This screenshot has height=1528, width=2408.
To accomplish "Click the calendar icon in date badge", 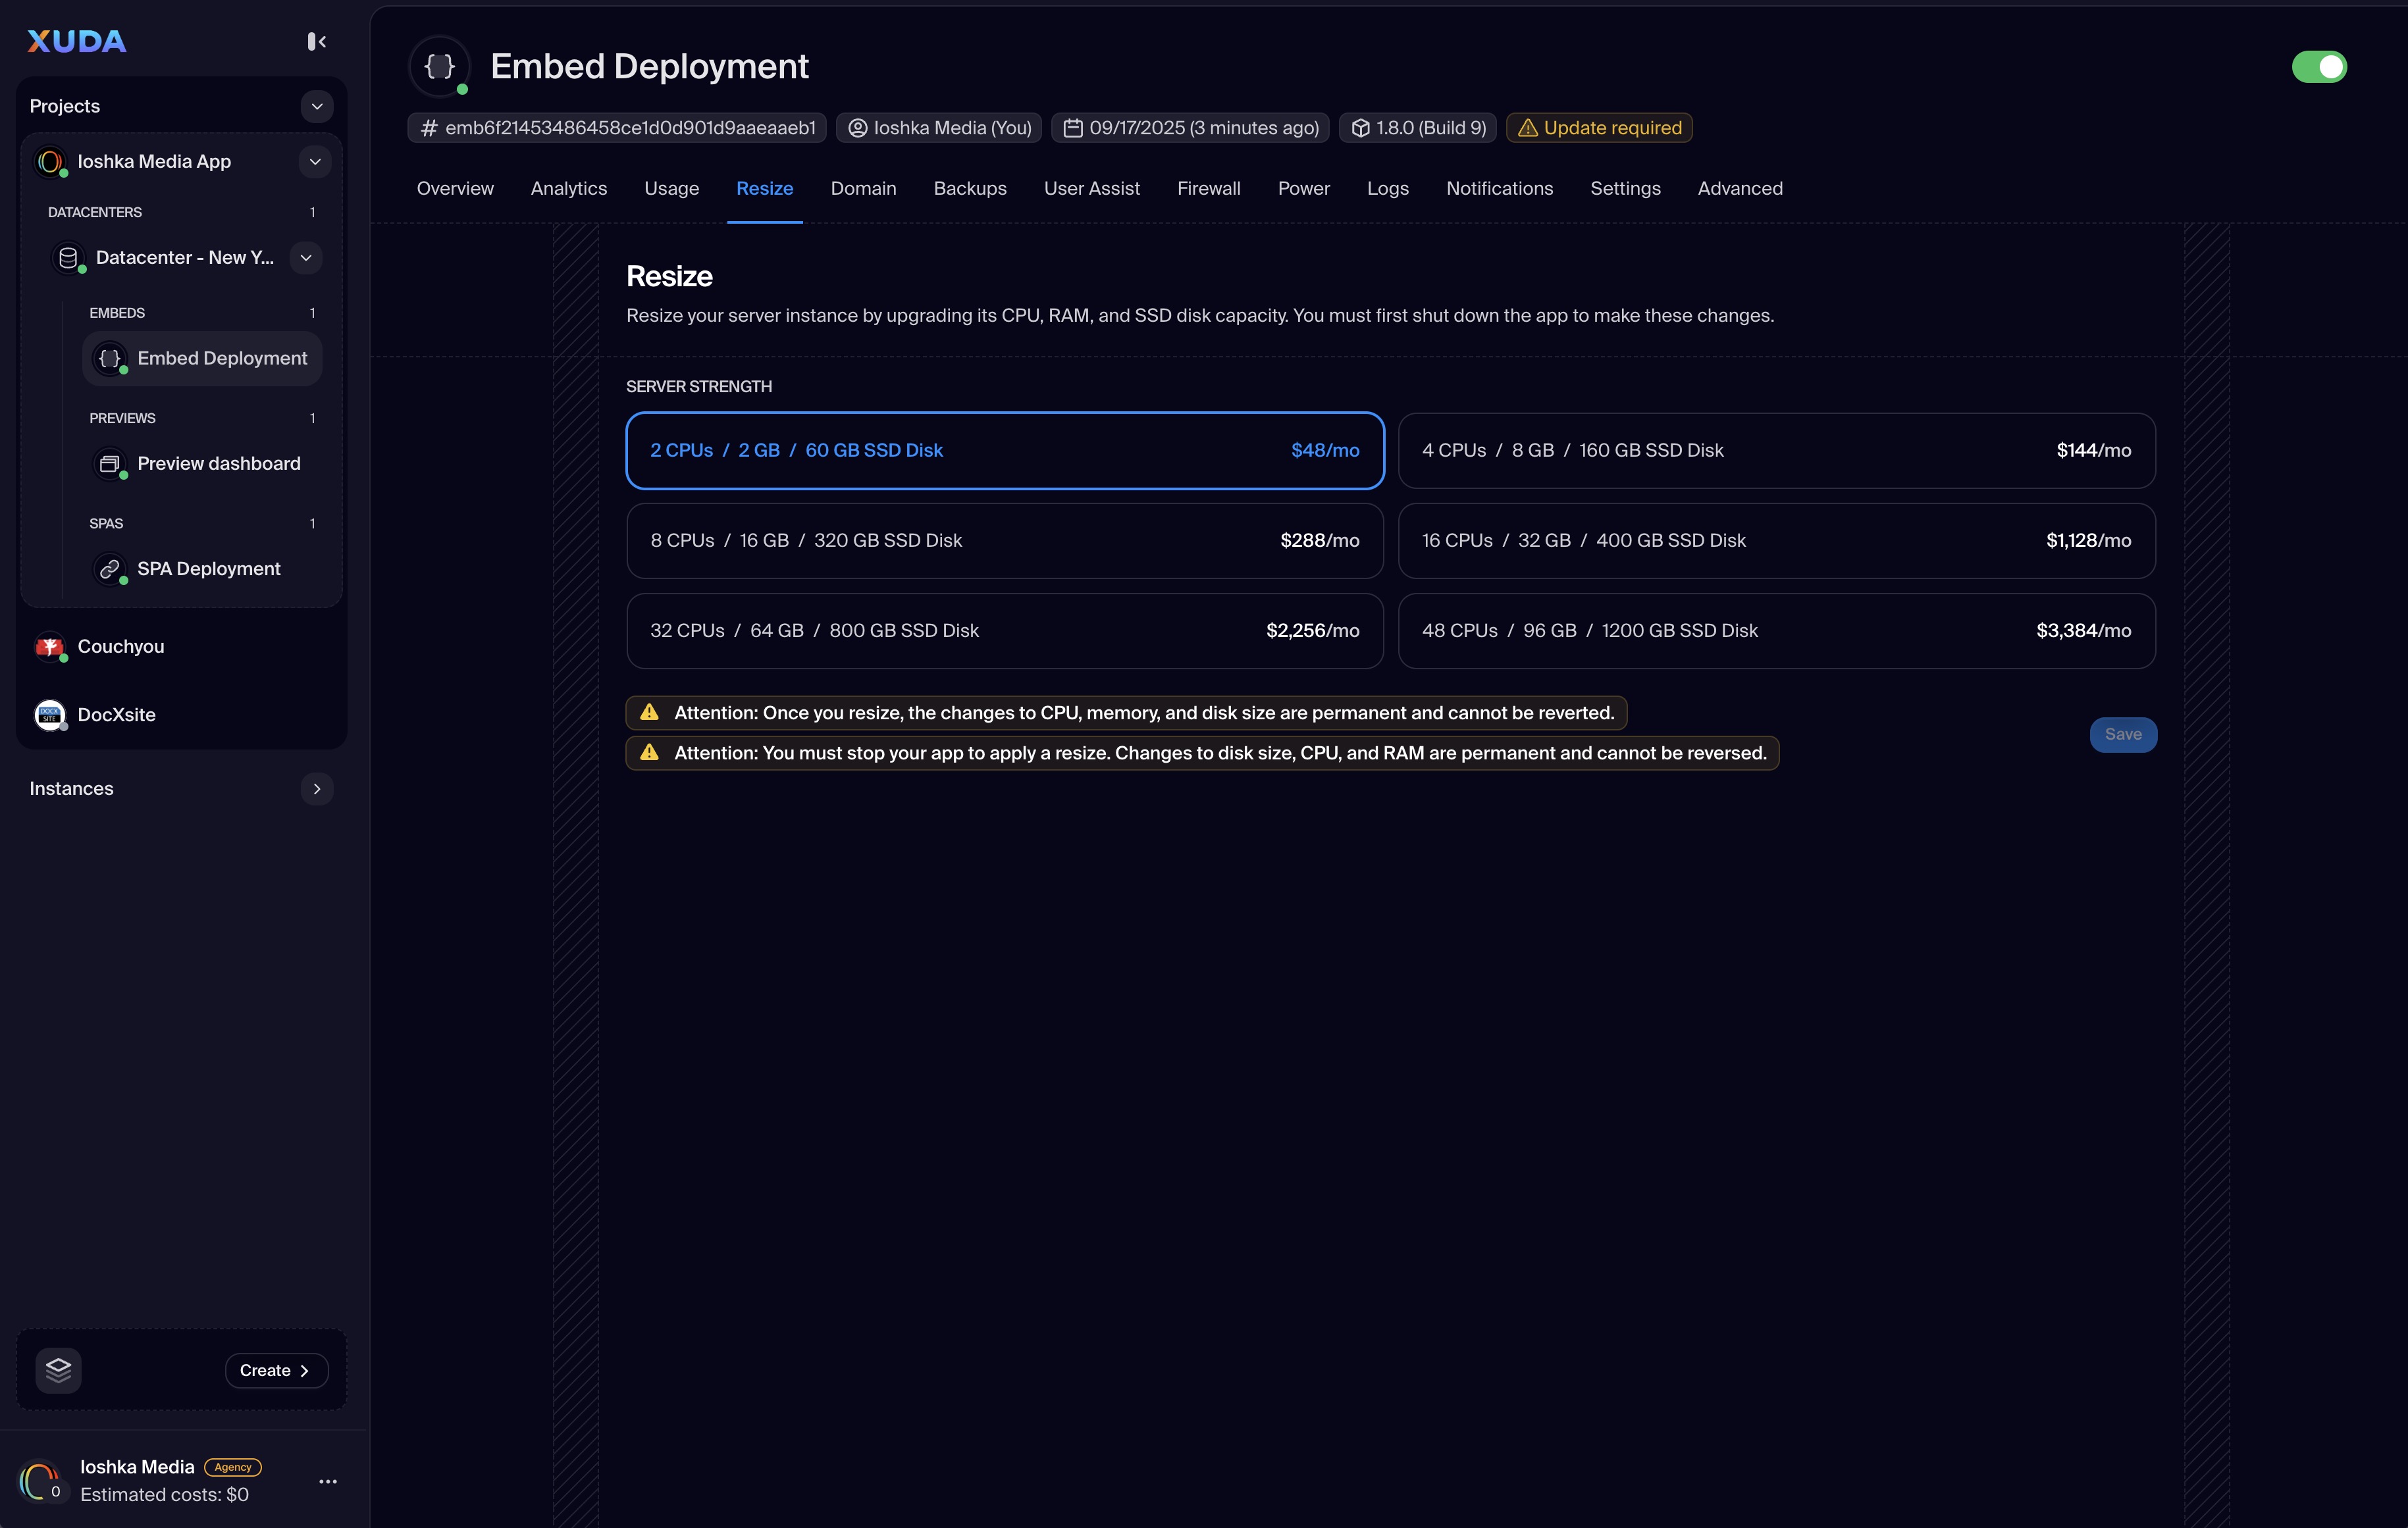I will (x=1072, y=128).
